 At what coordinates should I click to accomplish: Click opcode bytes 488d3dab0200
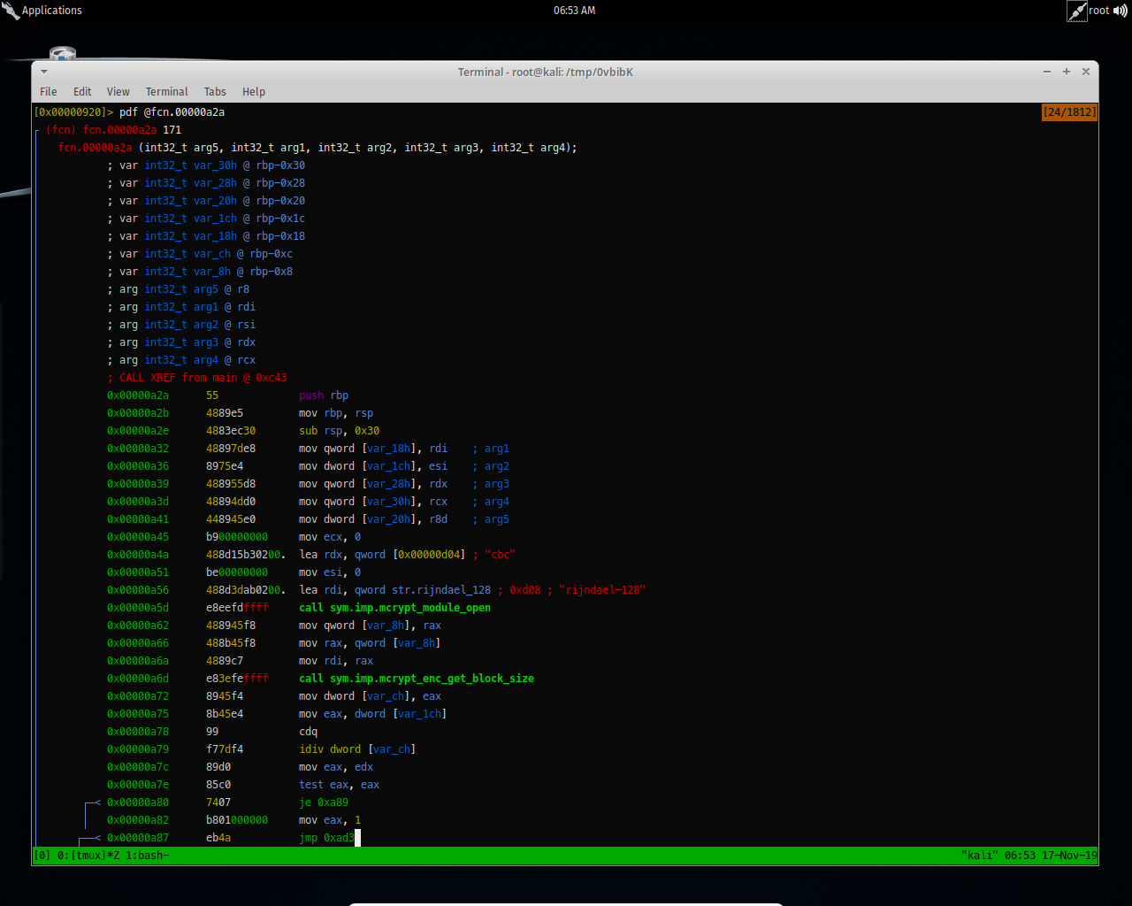(246, 590)
